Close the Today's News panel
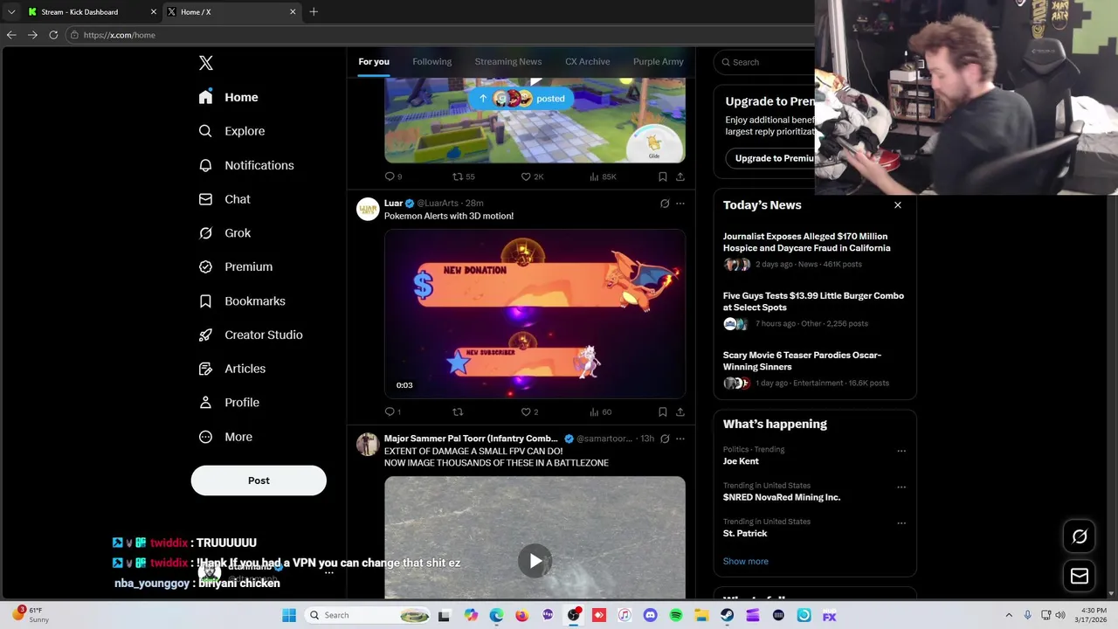Viewport: 1118px width, 629px height. click(x=897, y=205)
